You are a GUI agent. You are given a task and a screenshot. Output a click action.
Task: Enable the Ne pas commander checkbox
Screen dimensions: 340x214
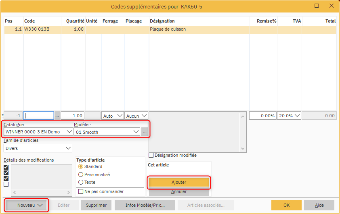[x=81, y=192]
